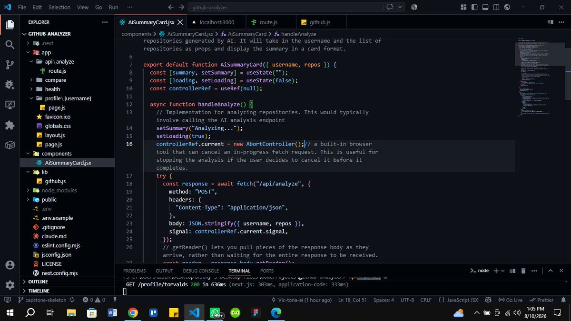
Task: Open Copilot chat dropdown arrow
Action: [401, 8]
